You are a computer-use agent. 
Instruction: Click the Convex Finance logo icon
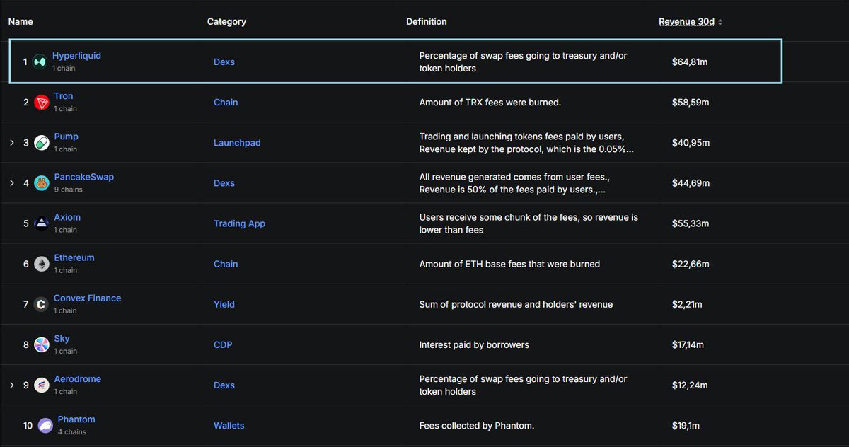coord(41,304)
